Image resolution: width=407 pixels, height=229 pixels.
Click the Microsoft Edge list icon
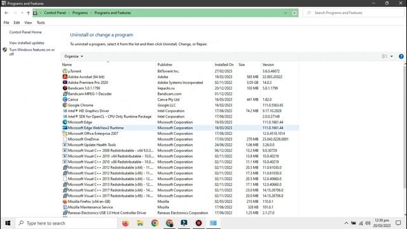pos(65,122)
